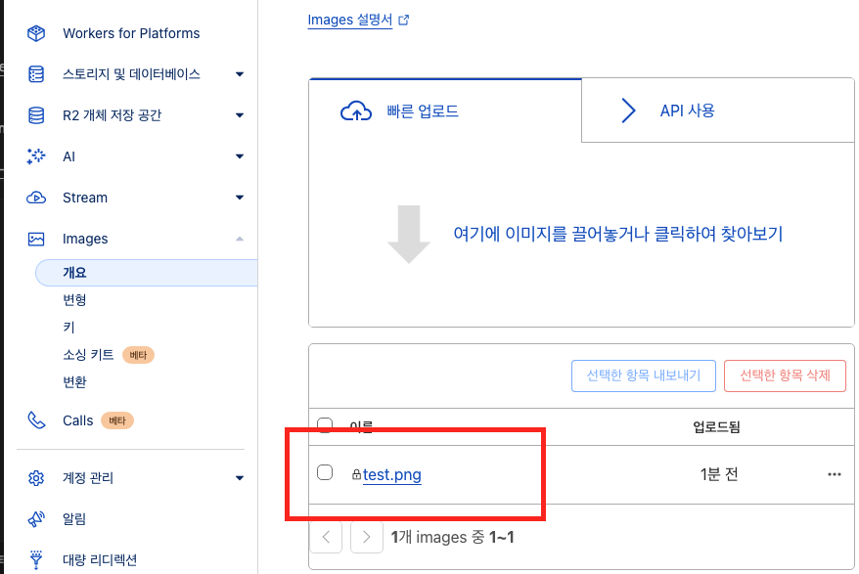Click the AI sparkle icon in sidebar

[x=36, y=156]
